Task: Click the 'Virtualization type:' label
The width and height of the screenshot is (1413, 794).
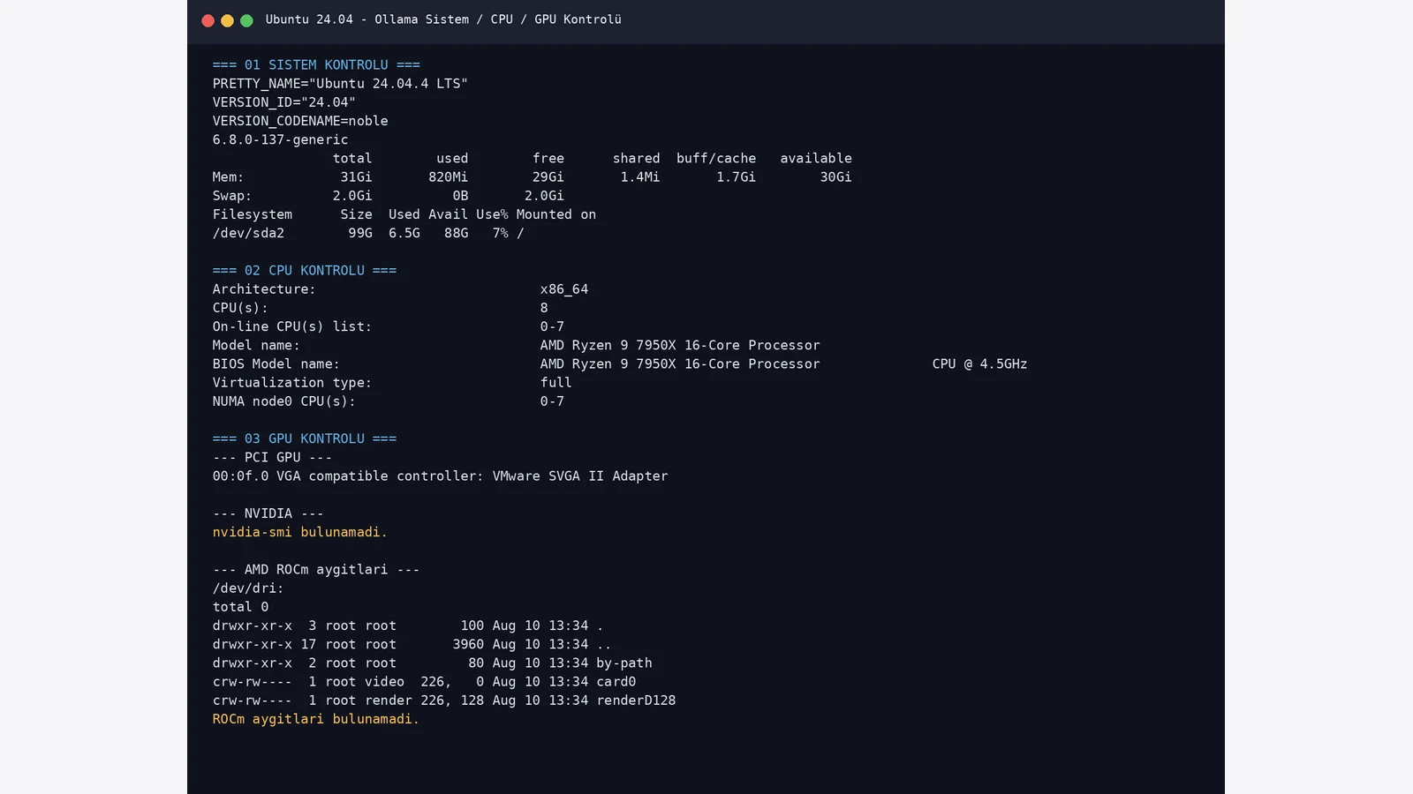Action: tap(292, 383)
